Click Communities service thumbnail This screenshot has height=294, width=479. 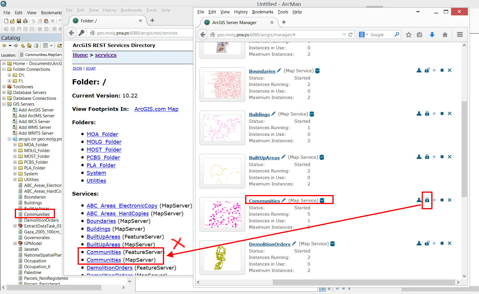tap(222, 214)
